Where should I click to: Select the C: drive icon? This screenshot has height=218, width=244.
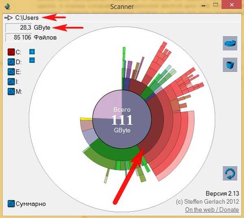click(11, 52)
